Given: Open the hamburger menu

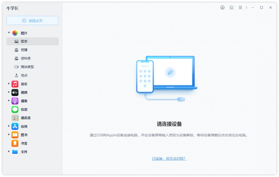Looking at the screenshot, I should (240, 8).
